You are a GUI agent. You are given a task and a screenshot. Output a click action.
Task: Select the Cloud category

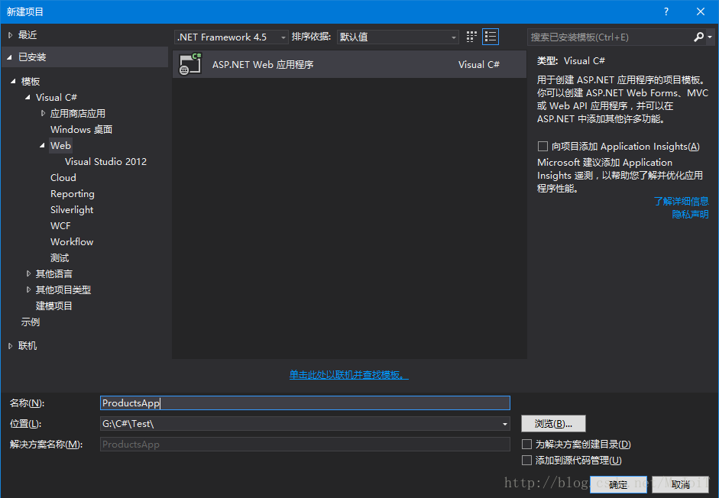[x=63, y=177]
